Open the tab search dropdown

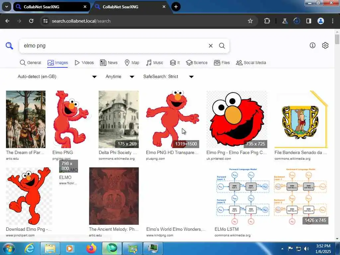[x=7, y=7]
